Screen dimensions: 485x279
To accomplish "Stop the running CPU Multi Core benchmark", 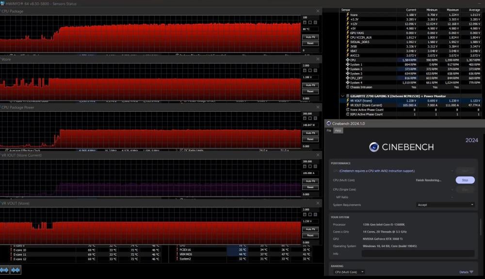I will click(465, 180).
